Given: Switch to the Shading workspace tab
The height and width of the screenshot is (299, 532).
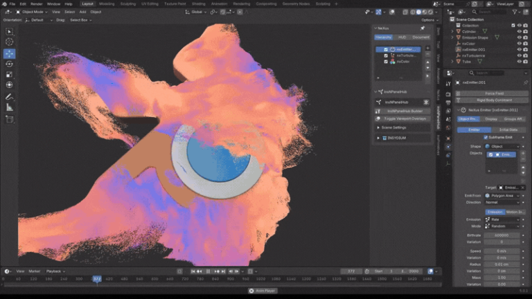Looking at the screenshot, I should (199, 4).
